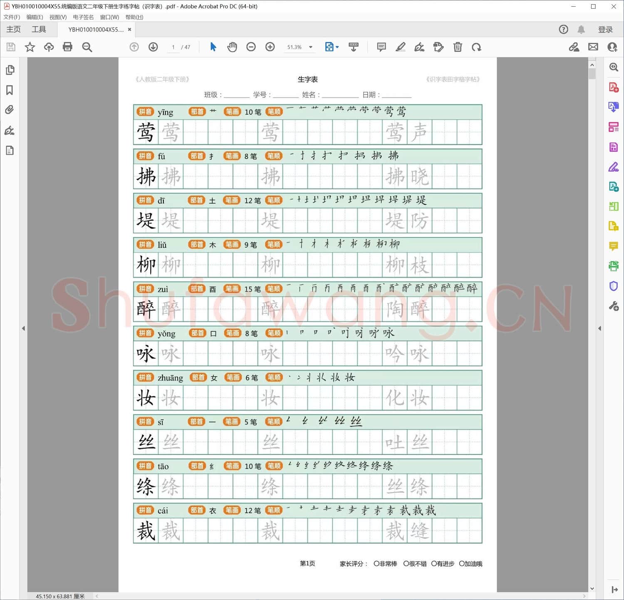Open the signatures panel in left sidebar
The width and height of the screenshot is (624, 600).
[x=10, y=131]
